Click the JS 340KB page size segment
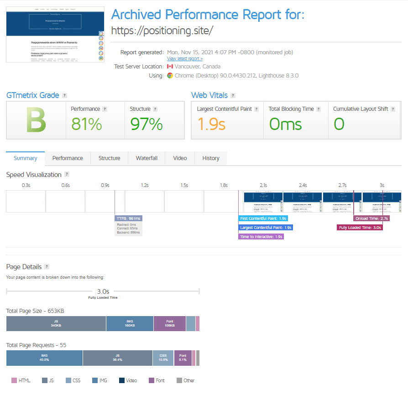Viewport: 408px width, 400px height. click(x=56, y=323)
